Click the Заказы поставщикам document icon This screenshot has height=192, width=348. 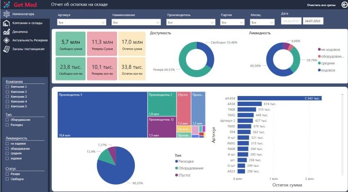7,49
